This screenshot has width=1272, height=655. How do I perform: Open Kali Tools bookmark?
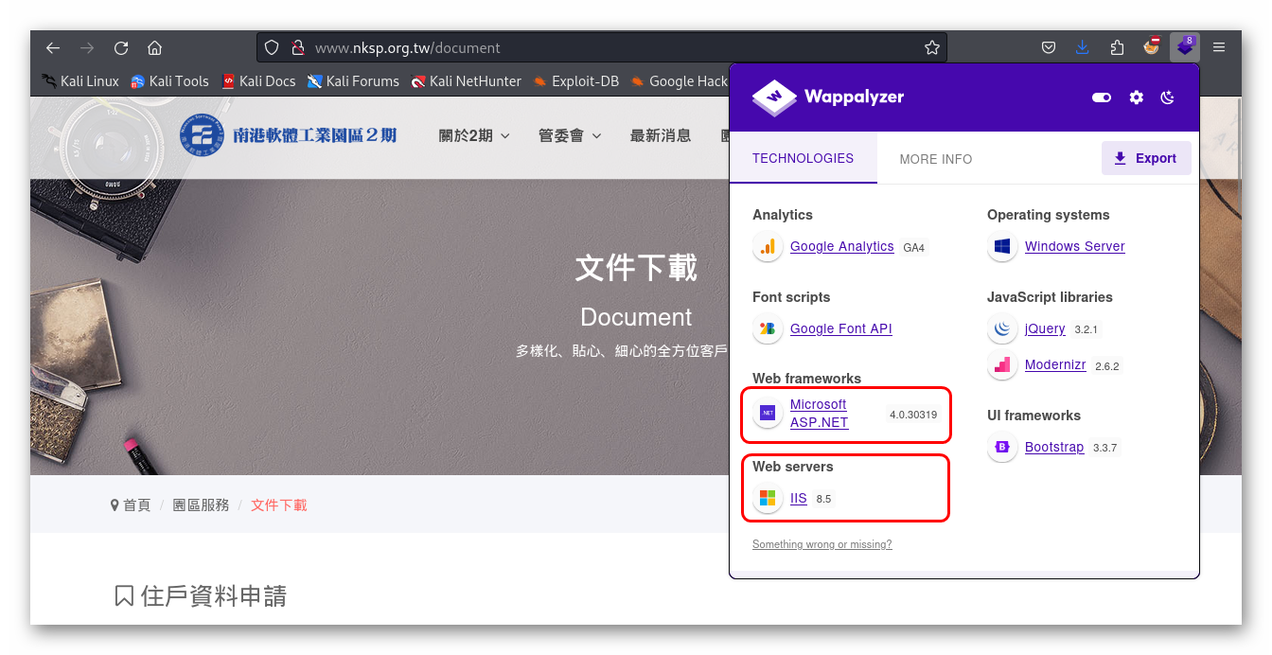(169, 81)
